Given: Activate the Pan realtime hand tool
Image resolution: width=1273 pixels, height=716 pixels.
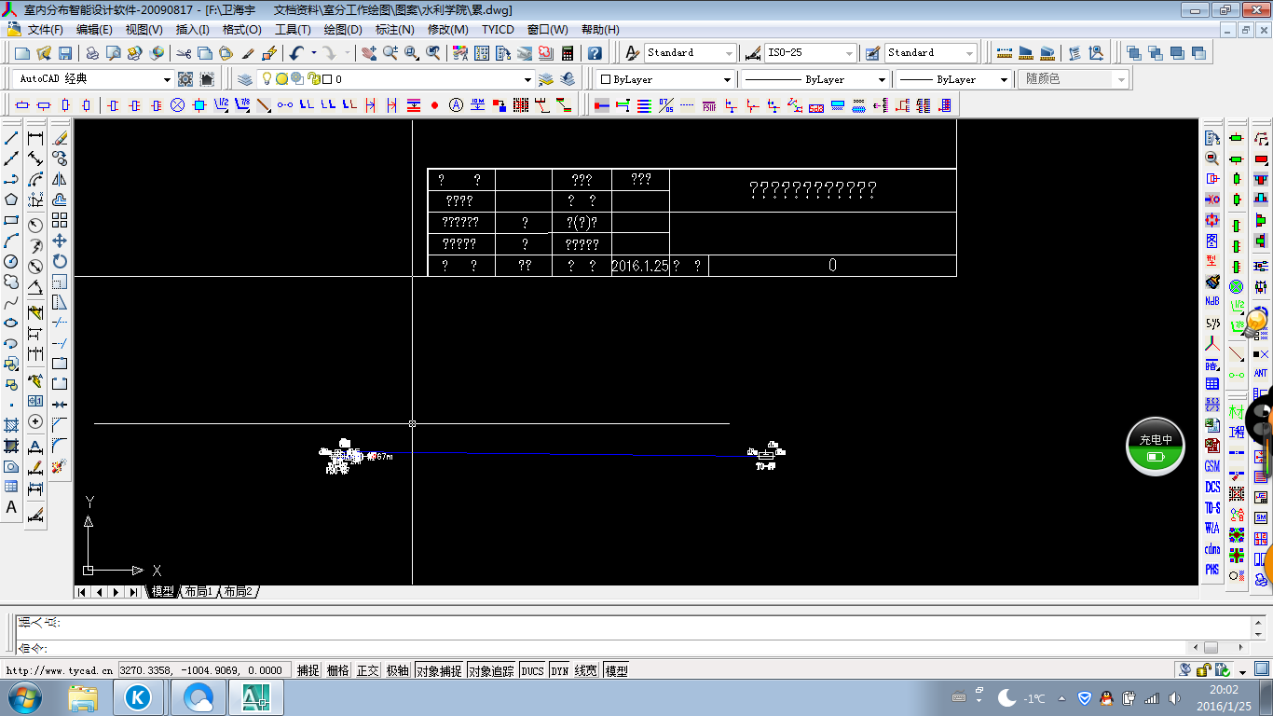Looking at the screenshot, I should click(x=369, y=53).
